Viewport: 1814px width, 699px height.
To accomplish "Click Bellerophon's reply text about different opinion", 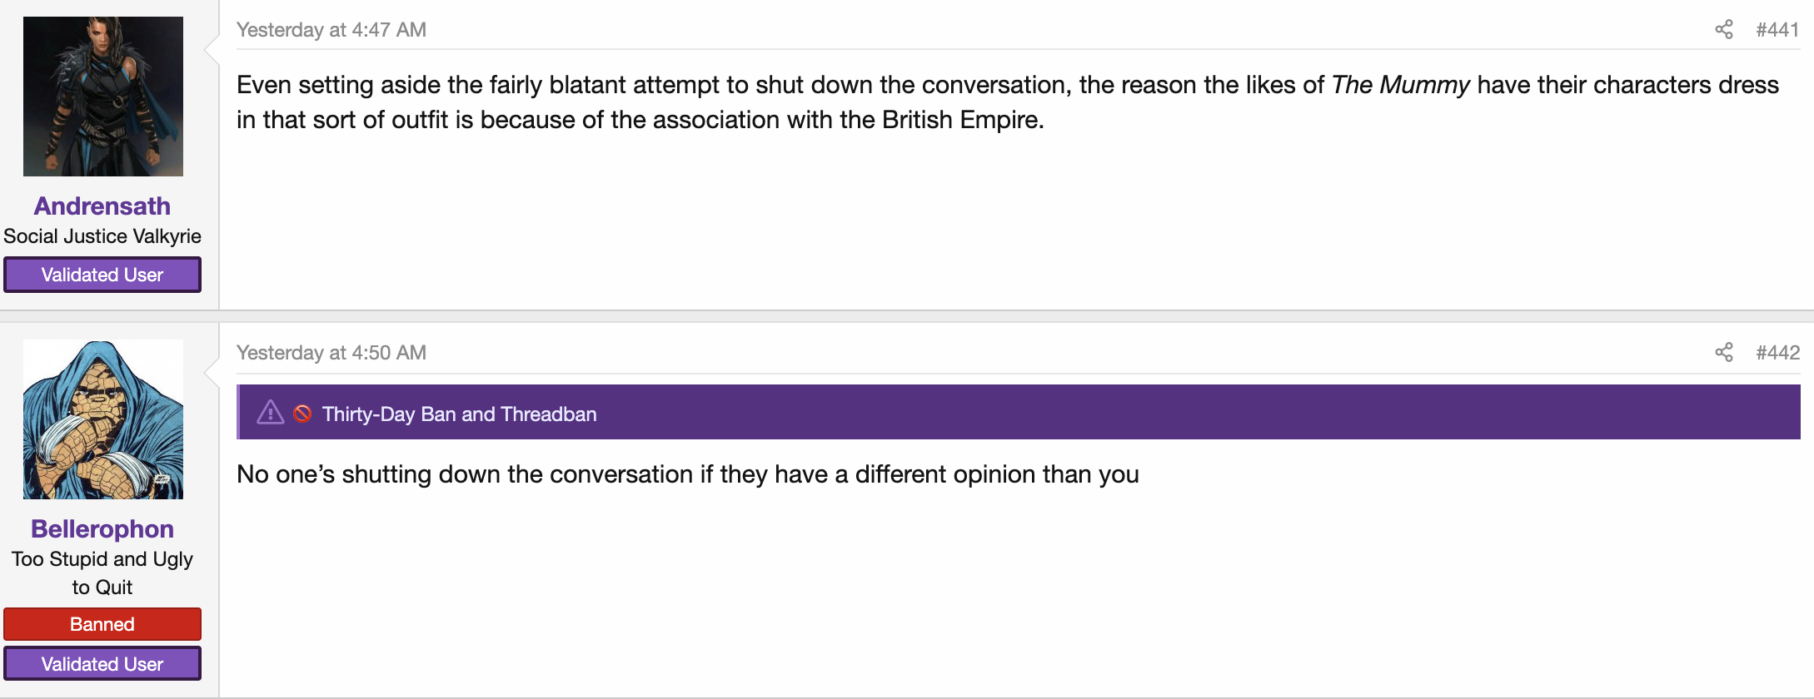I will point(688,474).
